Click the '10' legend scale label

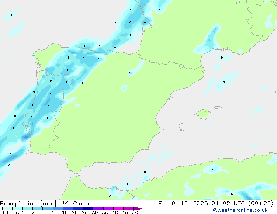click(x=55, y=212)
